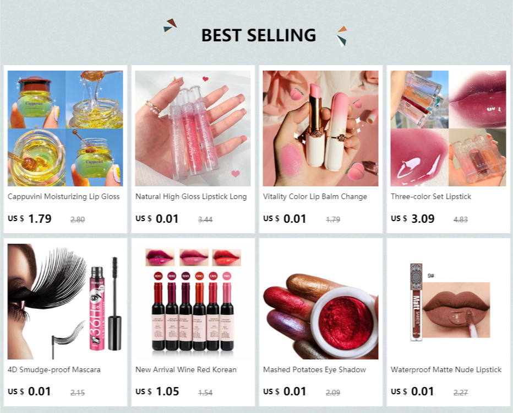Image resolution: width=513 pixels, height=413 pixels.
Task: Click the US $1.05 wine lip tint price
Action: click(x=157, y=391)
